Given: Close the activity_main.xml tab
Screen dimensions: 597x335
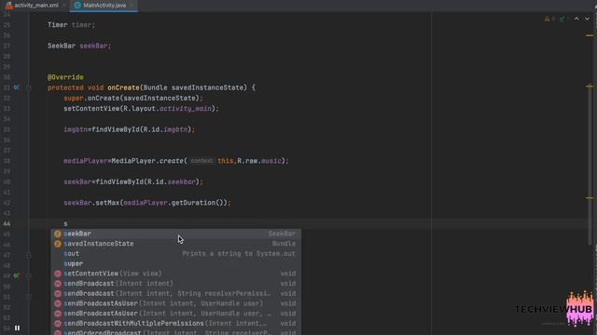Looking at the screenshot, I should pos(64,6).
